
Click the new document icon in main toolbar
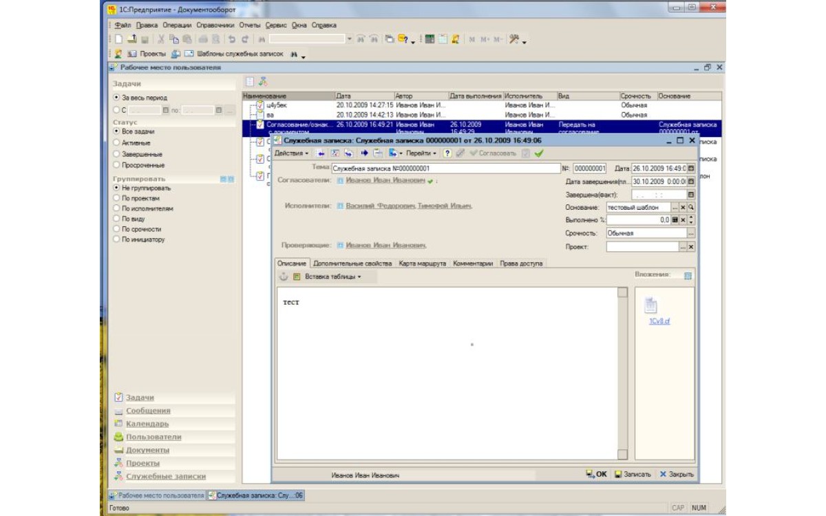[118, 40]
